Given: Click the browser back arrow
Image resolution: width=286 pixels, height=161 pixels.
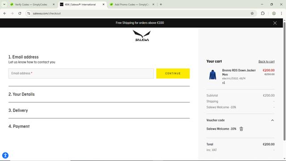Looking at the screenshot, I should tap(5, 13).
